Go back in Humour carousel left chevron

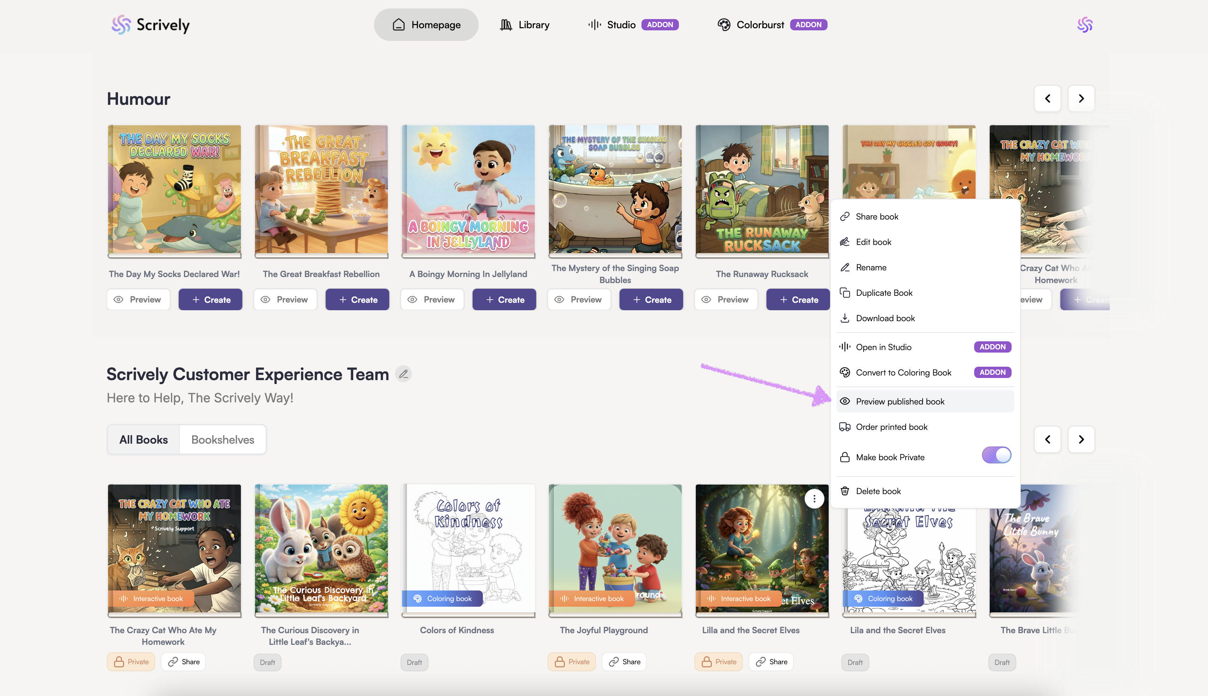coord(1047,98)
